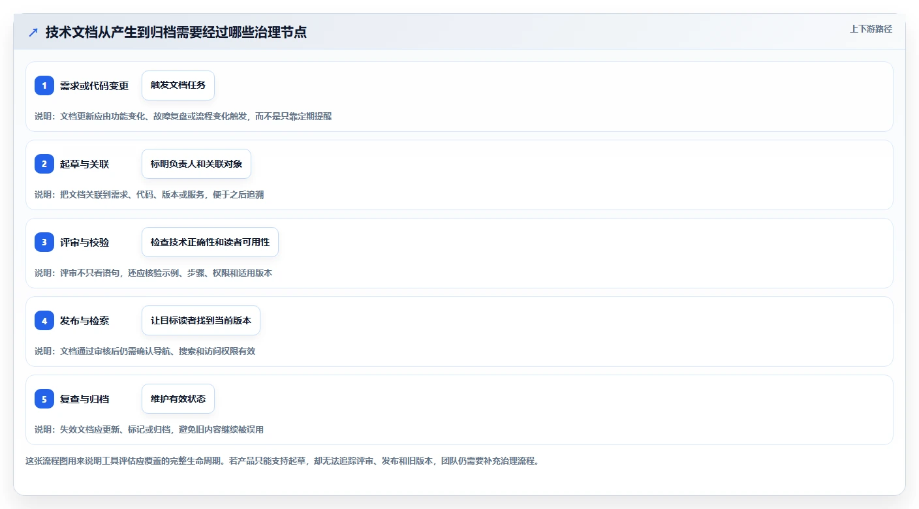
Task: Click the 维护有效状态 pill
Action: pyautogui.click(x=178, y=399)
